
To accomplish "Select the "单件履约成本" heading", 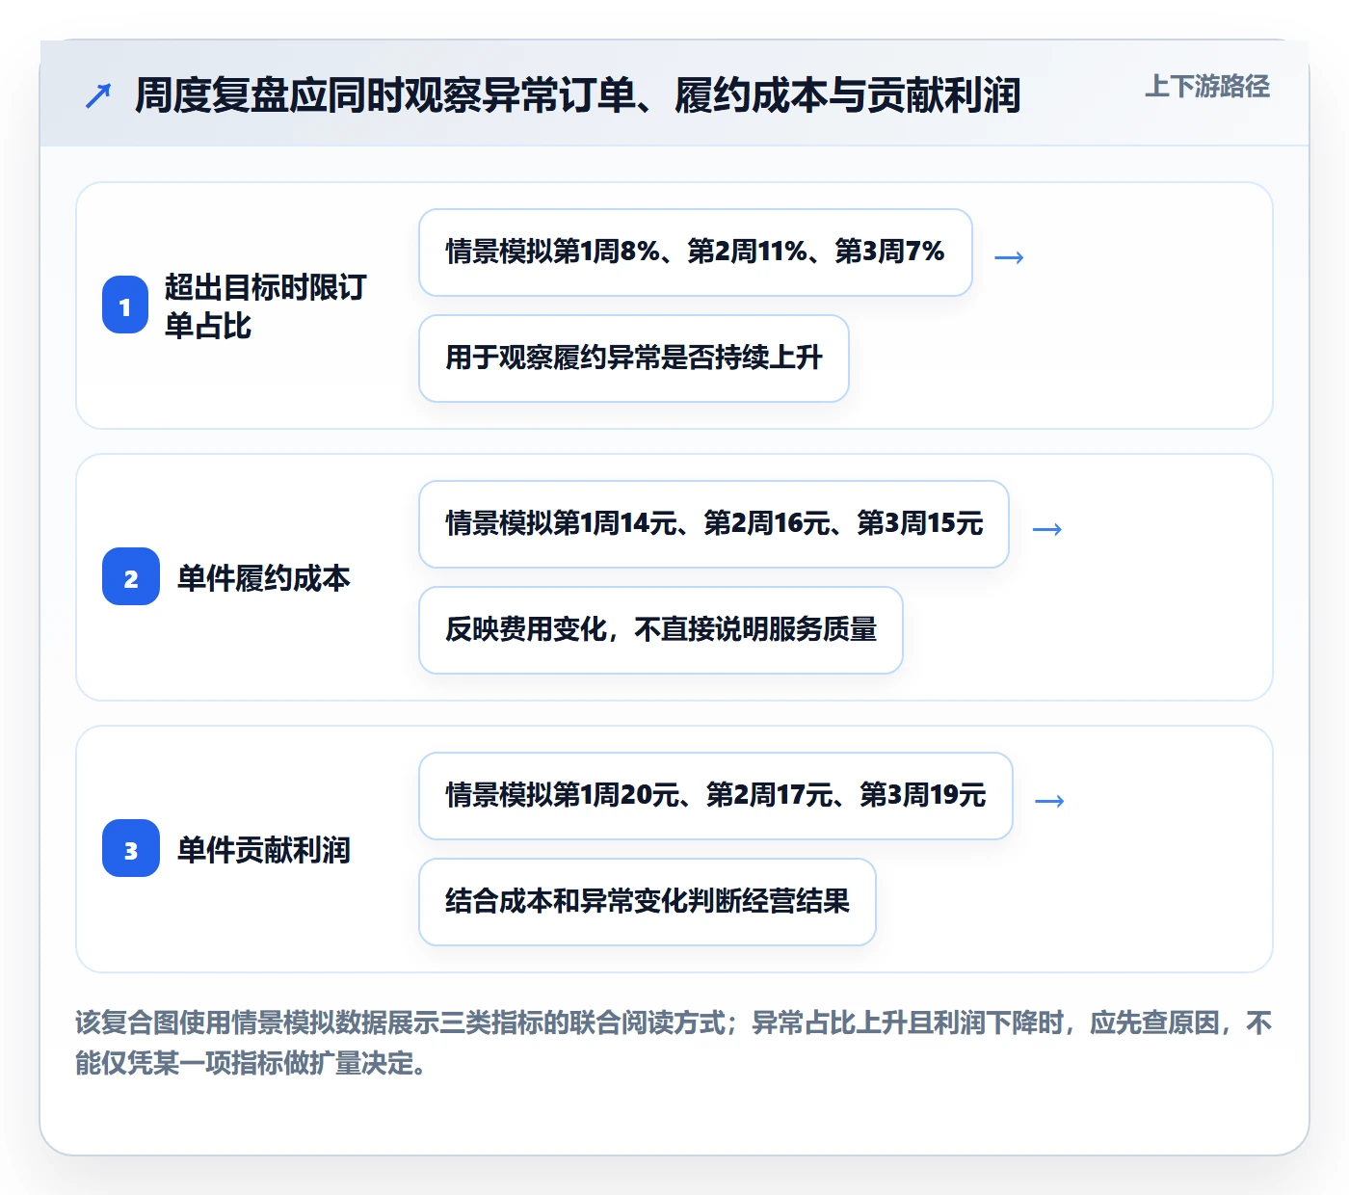I will [263, 578].
